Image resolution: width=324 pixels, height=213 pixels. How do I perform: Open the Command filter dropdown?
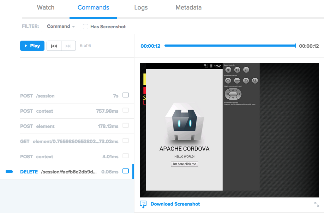61,26
